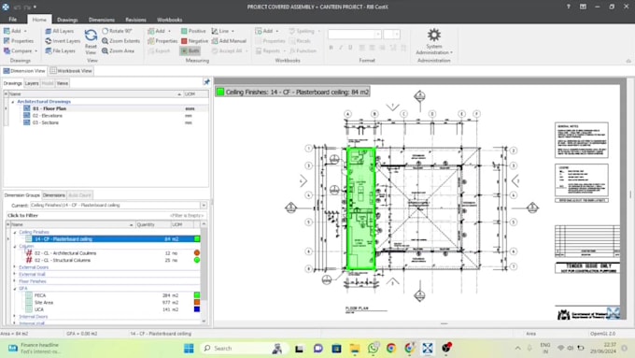The width and height of the screenshot is (635, 358).
Task: Select the Site Area row
Action: click(105, 303)
